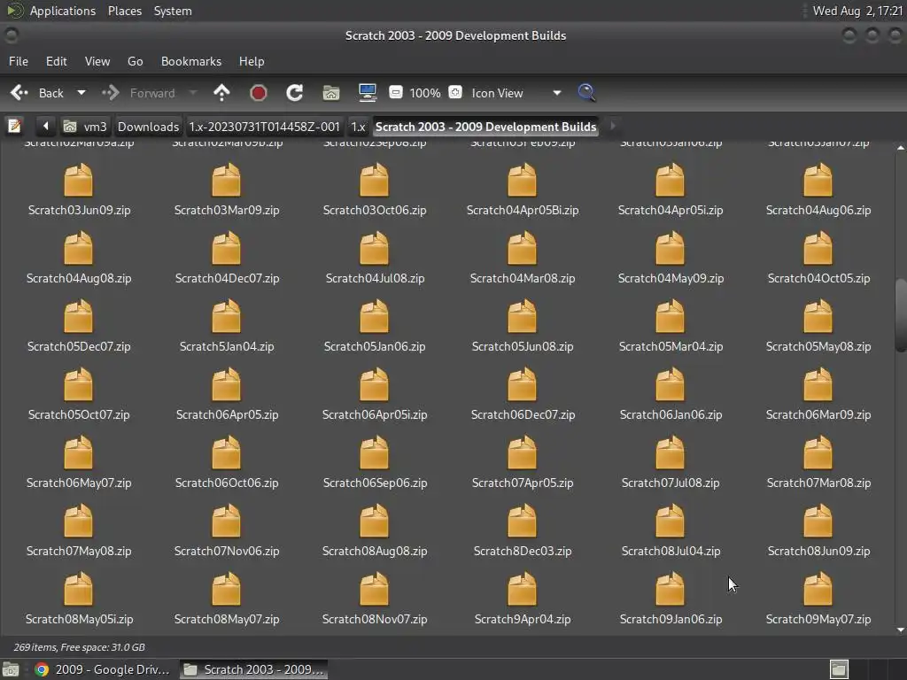Select Scratch04Aug06.zip archive icon
This screenshot has width=907, height=680.
[818, 181]
